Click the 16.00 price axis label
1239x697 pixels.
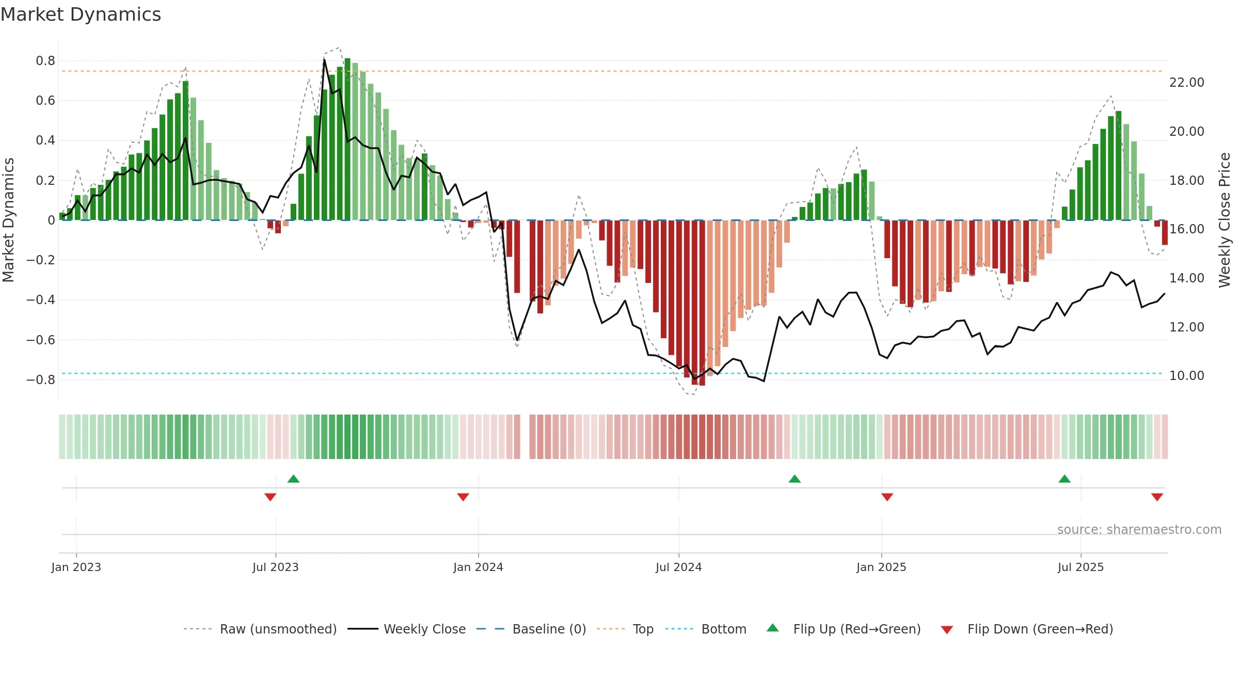click(x=1187, y=229)
